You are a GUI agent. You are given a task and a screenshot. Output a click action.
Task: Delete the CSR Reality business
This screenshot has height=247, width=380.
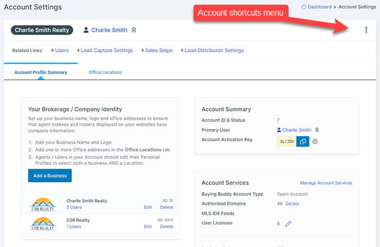(167, 227)
